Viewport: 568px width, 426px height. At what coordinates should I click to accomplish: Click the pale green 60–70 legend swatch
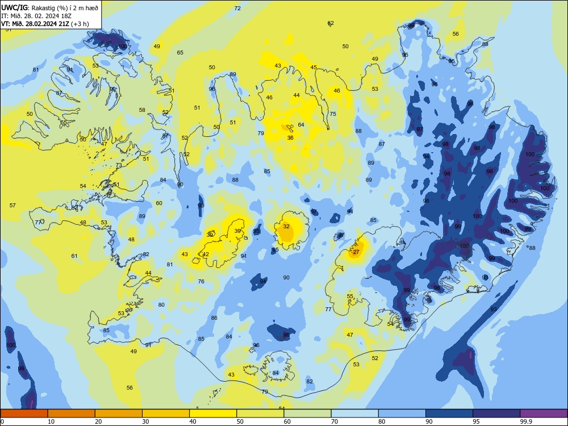coord(307,414)
